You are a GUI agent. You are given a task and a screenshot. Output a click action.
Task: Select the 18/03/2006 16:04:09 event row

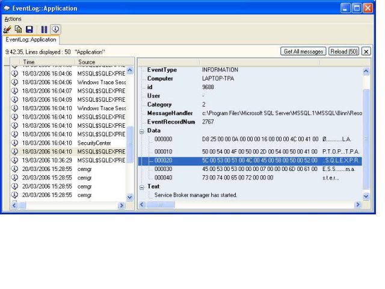pos(68,99)
